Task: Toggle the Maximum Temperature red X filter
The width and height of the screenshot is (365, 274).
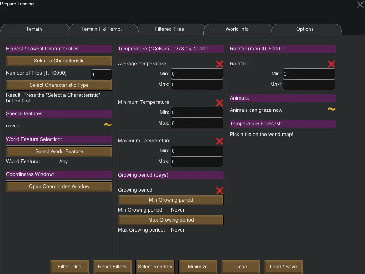Action: (x=220, y=141)
